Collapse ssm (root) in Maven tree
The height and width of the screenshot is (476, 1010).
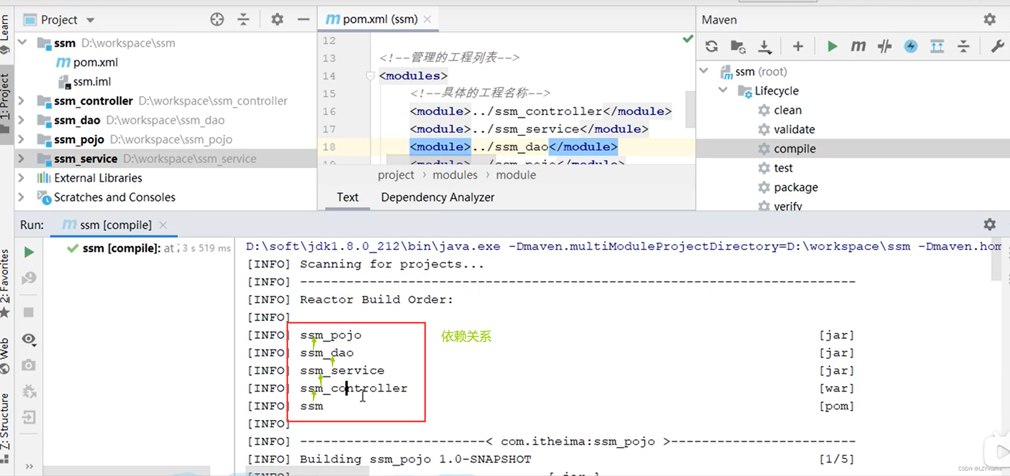[704, 71]
